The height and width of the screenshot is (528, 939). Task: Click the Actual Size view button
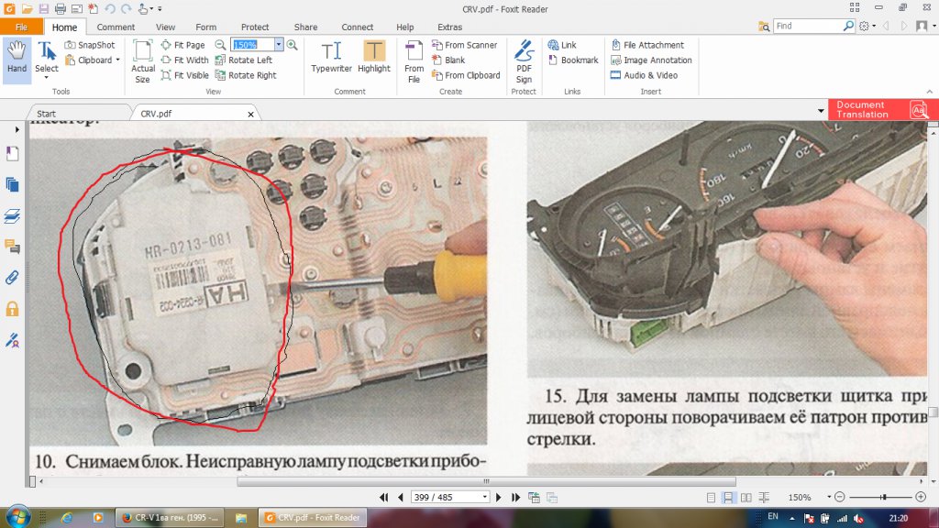click(x=142, y=61)
